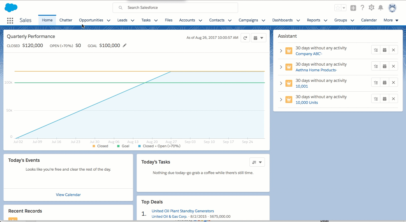
Task: Create a task for Aethna Home Products-
Action: 376,66
